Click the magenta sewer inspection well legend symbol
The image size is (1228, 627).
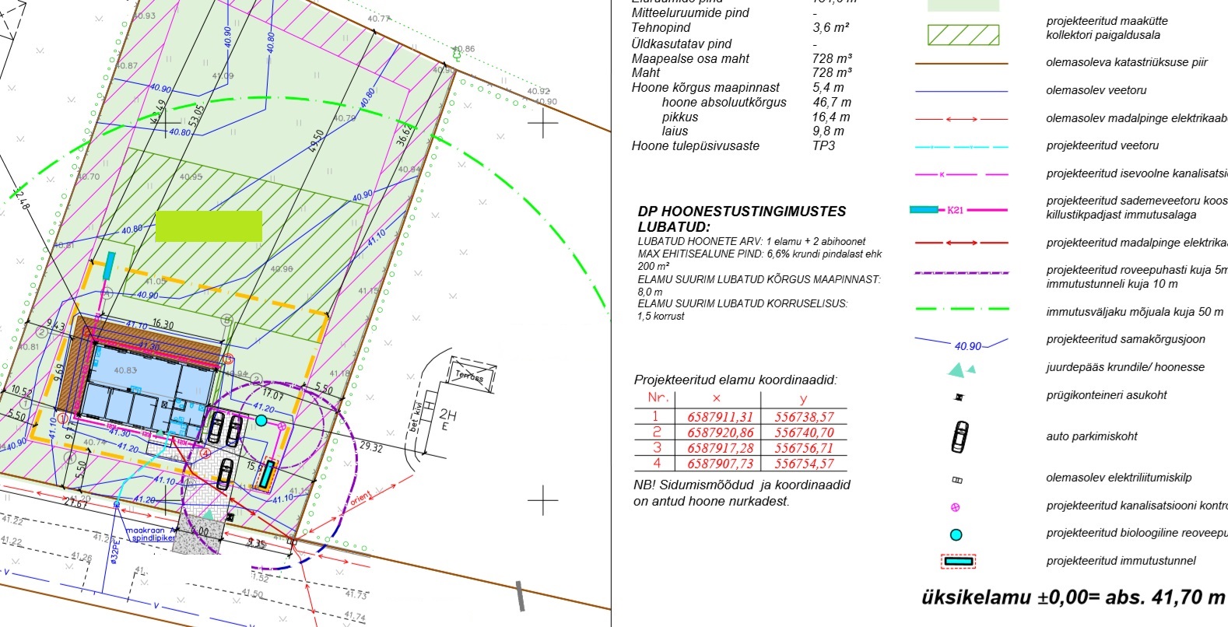[956, 507]
